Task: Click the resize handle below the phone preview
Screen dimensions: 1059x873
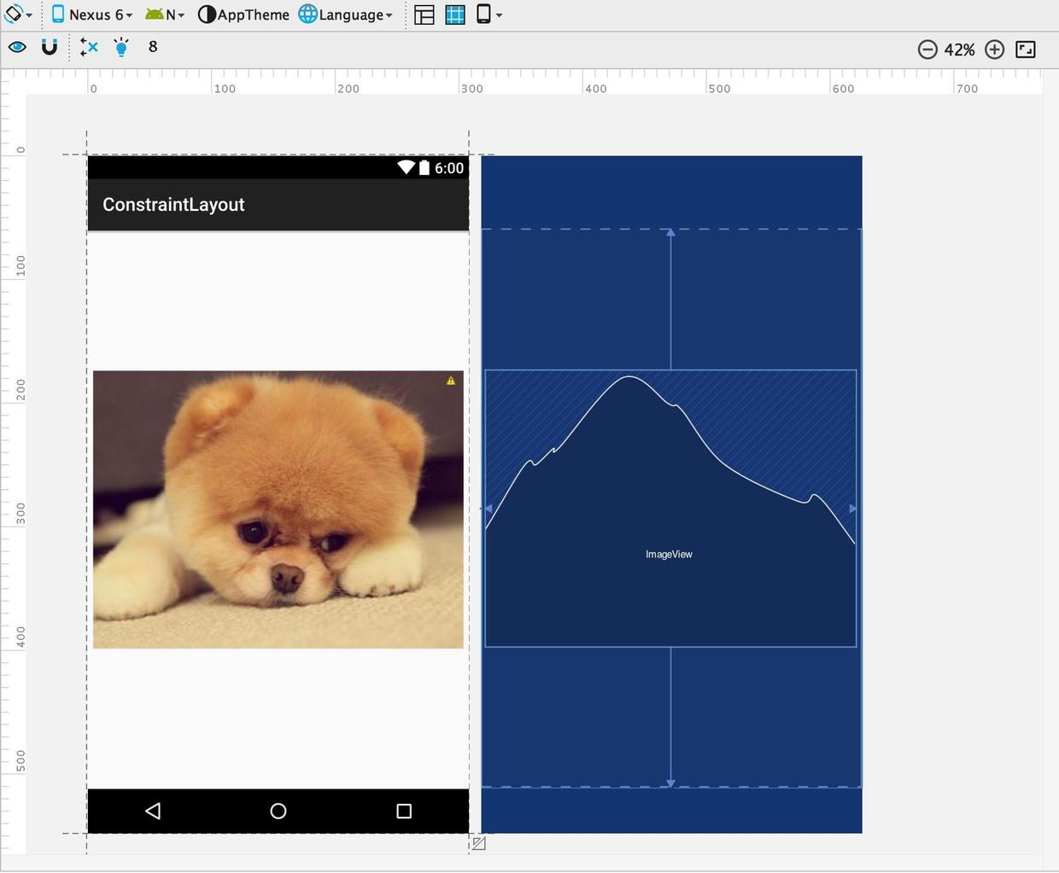Action: (x=479, y=843)
